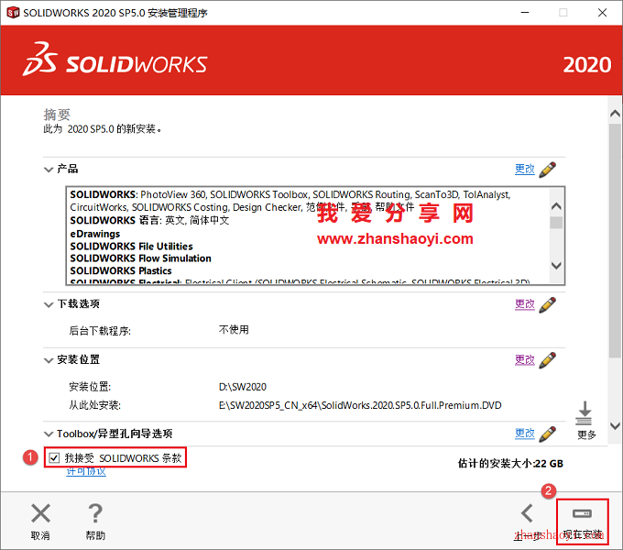Click 更改 link for 产品
The image size is (623, 550).
click(x=524, y=170)
